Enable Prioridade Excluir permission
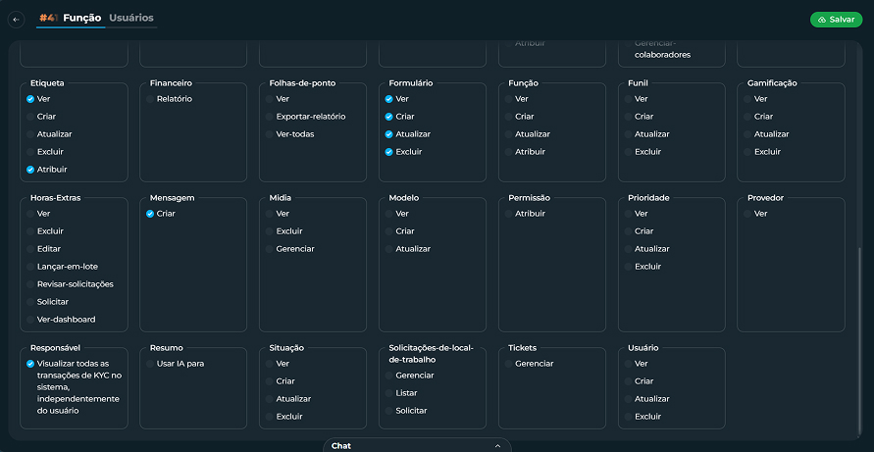Viewport: 874px width, 452px height. [x=628, y=267]
